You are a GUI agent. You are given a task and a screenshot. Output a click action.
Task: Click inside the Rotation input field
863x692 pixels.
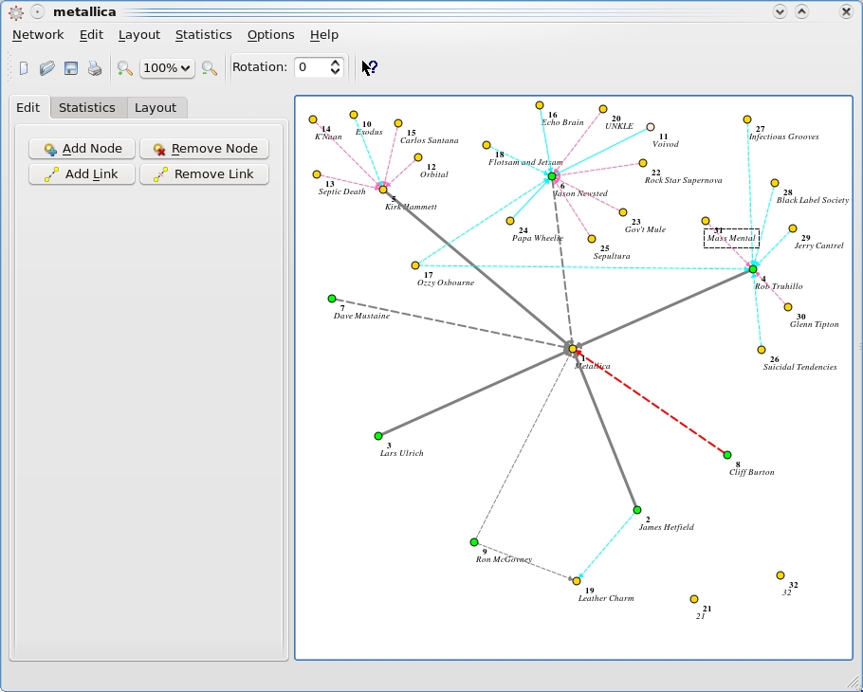pos(310,67)
